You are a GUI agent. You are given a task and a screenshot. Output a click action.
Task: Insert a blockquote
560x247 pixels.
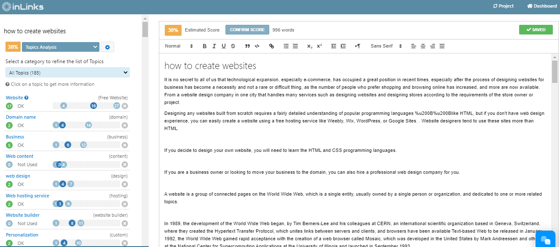(x=247, y=46)
